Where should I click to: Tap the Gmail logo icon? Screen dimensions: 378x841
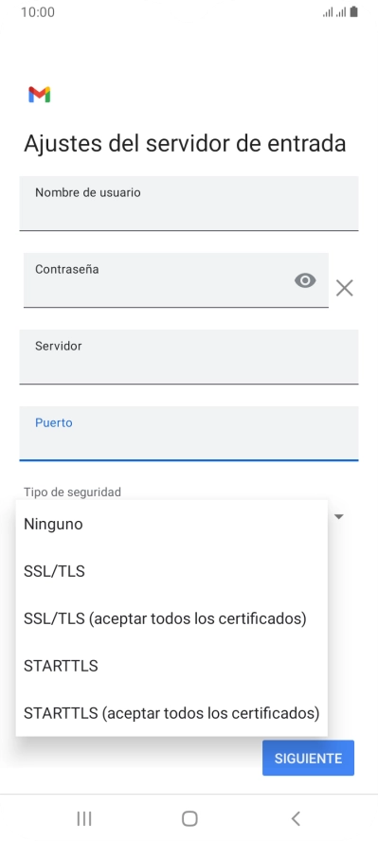pyautogui.click(x=40, y=95)
